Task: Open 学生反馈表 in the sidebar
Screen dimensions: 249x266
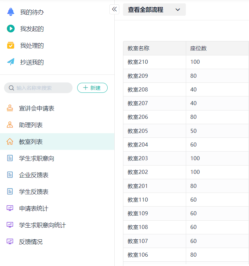Action: pyautogui.click(x=34, y=192)
